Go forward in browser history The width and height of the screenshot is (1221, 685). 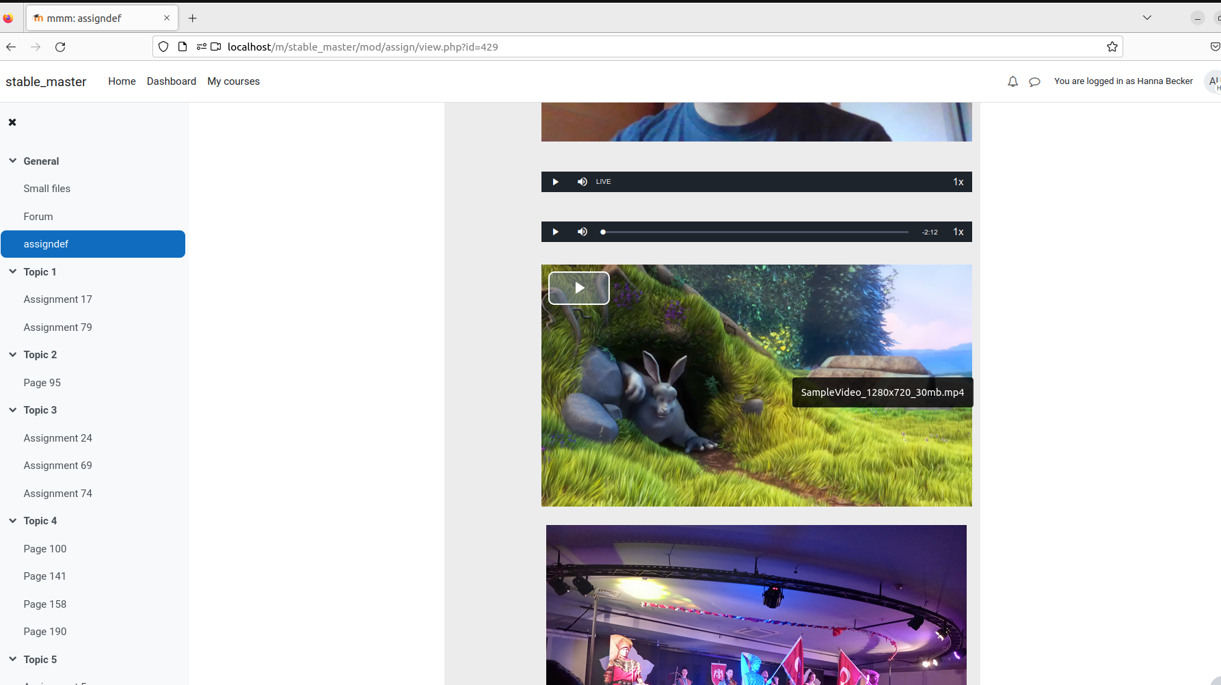[x=36, y=46]
